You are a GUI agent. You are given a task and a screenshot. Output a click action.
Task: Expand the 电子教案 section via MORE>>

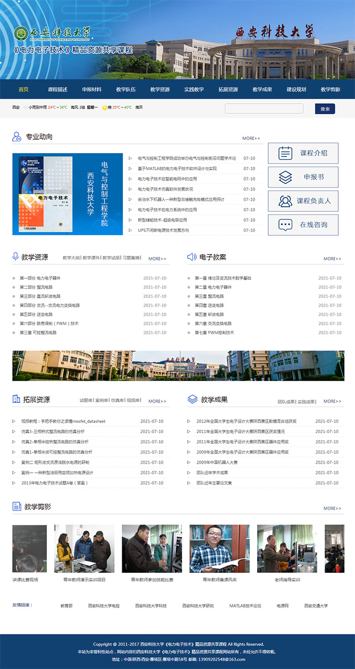(332, 259)
